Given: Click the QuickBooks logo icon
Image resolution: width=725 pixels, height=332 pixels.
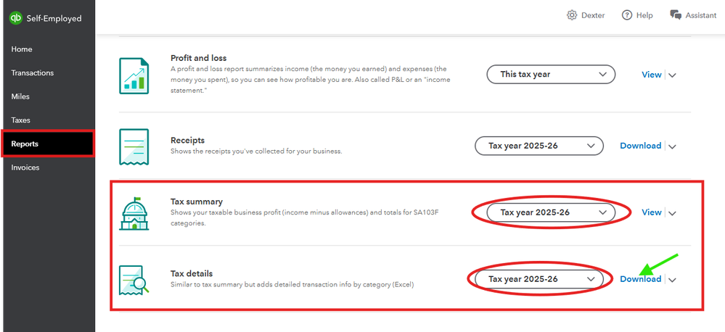Looking at the screenshot, I should pos(15,18).
